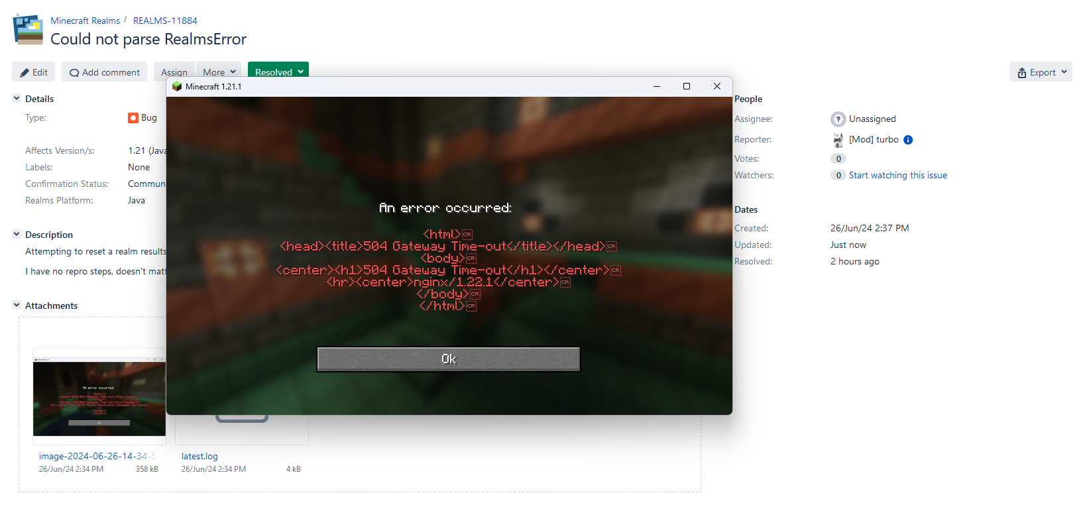Click the Updated value 'Just now'
This screenshot has width=1085, height=509.
(x=848, y=245)
